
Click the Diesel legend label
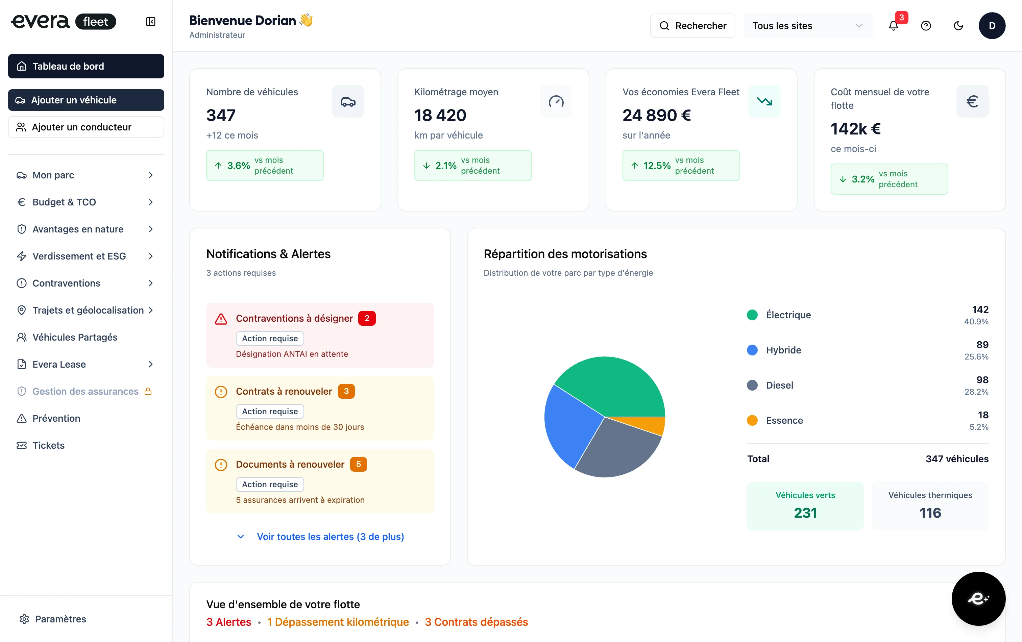click(x=779, y=385)
